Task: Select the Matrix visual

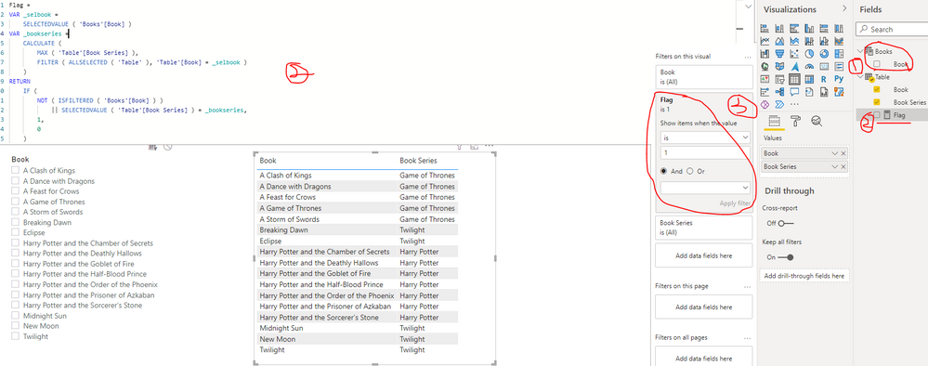Action: tap(809, 79)
